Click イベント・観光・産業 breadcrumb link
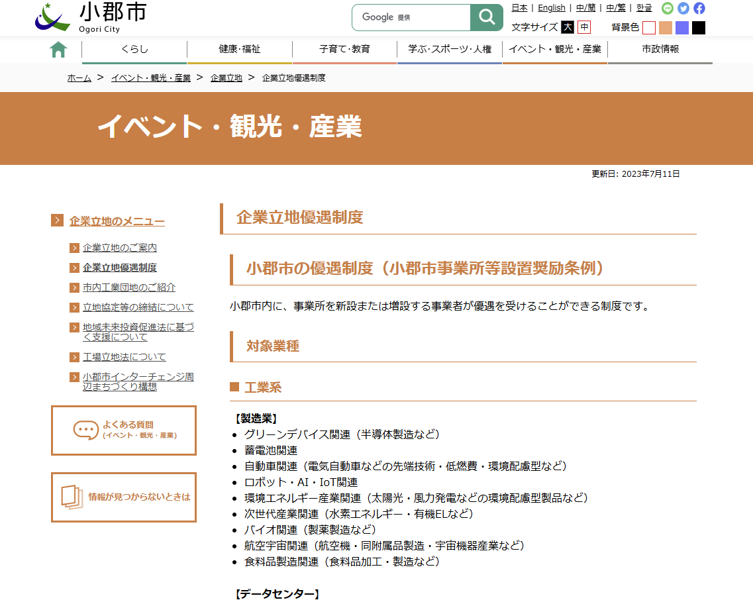This screenshot has height=600, width=753. (151, 78)
